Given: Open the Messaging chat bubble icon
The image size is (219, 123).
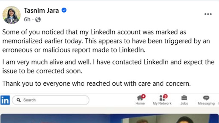Looking at the screenshot, I should point(206,98).
